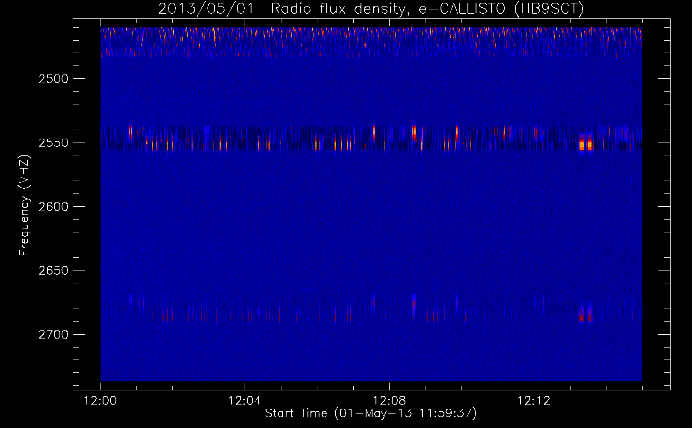Click the plot title 'Radio flux density, e-CALLISTO (HB9SCT)'
This screenshot has width=692, height=428.
[x=427, y=9]
